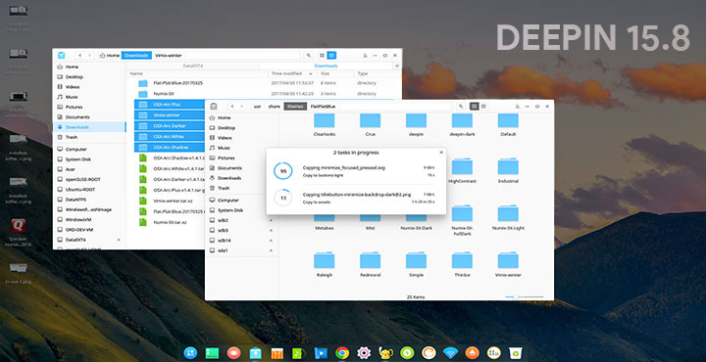Open the Trash icon in the dock

pyautogui.click(x=515, y=353)
